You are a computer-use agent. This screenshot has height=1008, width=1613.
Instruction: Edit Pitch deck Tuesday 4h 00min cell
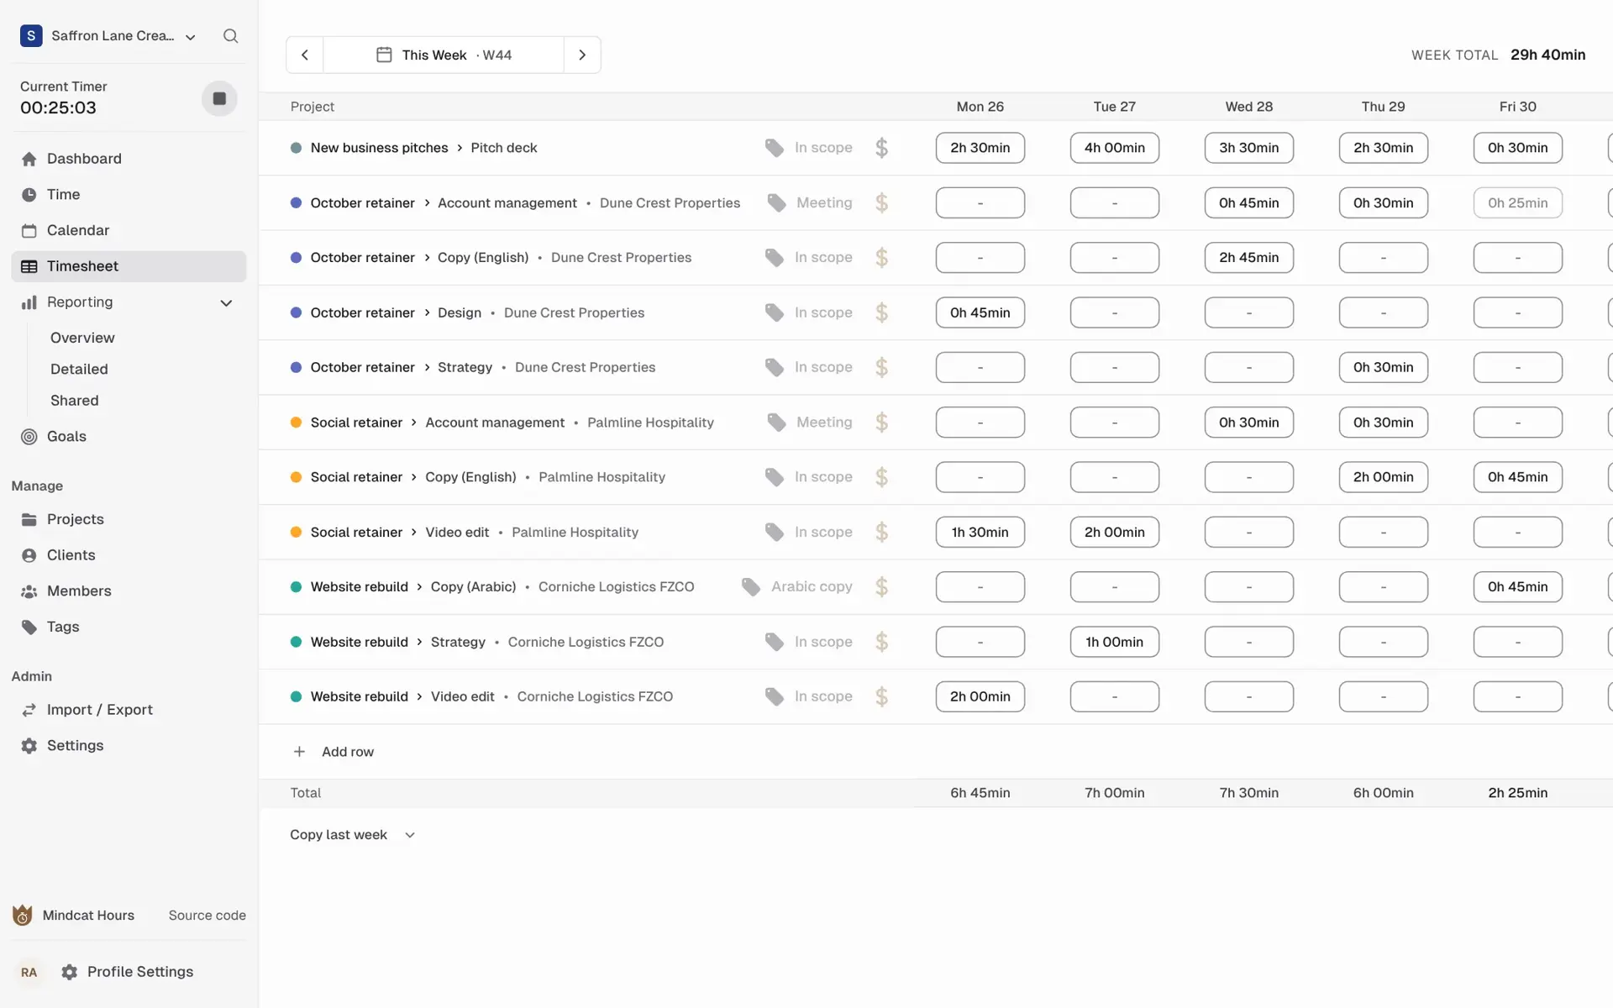click(x=1115, y=148)
